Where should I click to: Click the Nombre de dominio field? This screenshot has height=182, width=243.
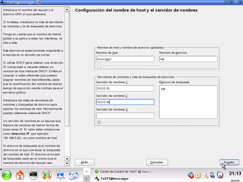(x=188, y=59)
